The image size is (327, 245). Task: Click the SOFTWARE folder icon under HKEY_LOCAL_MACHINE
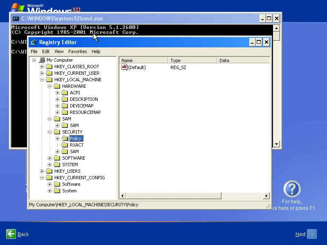pyautogui.click(x=57, y=158)
